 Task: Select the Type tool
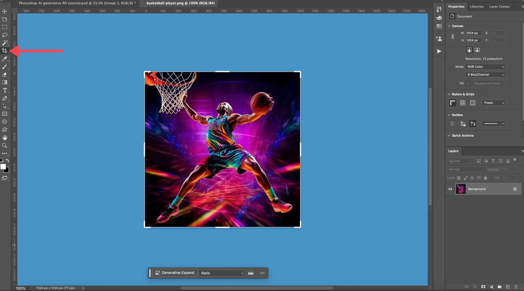[5, 90]
